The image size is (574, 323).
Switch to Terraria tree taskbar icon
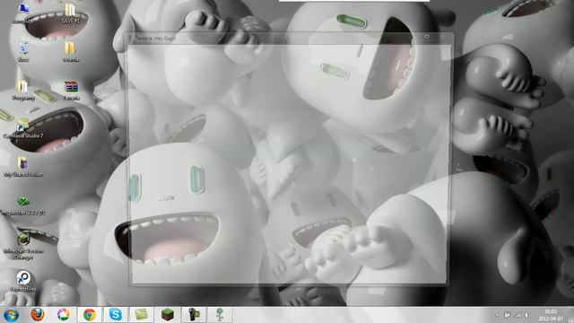click(220, 315)
